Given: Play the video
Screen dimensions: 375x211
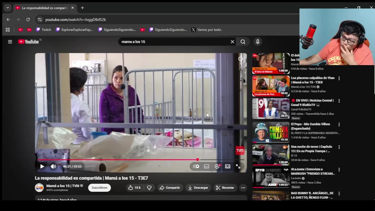Looking at the screenshot, I should (x=42, y=166).
